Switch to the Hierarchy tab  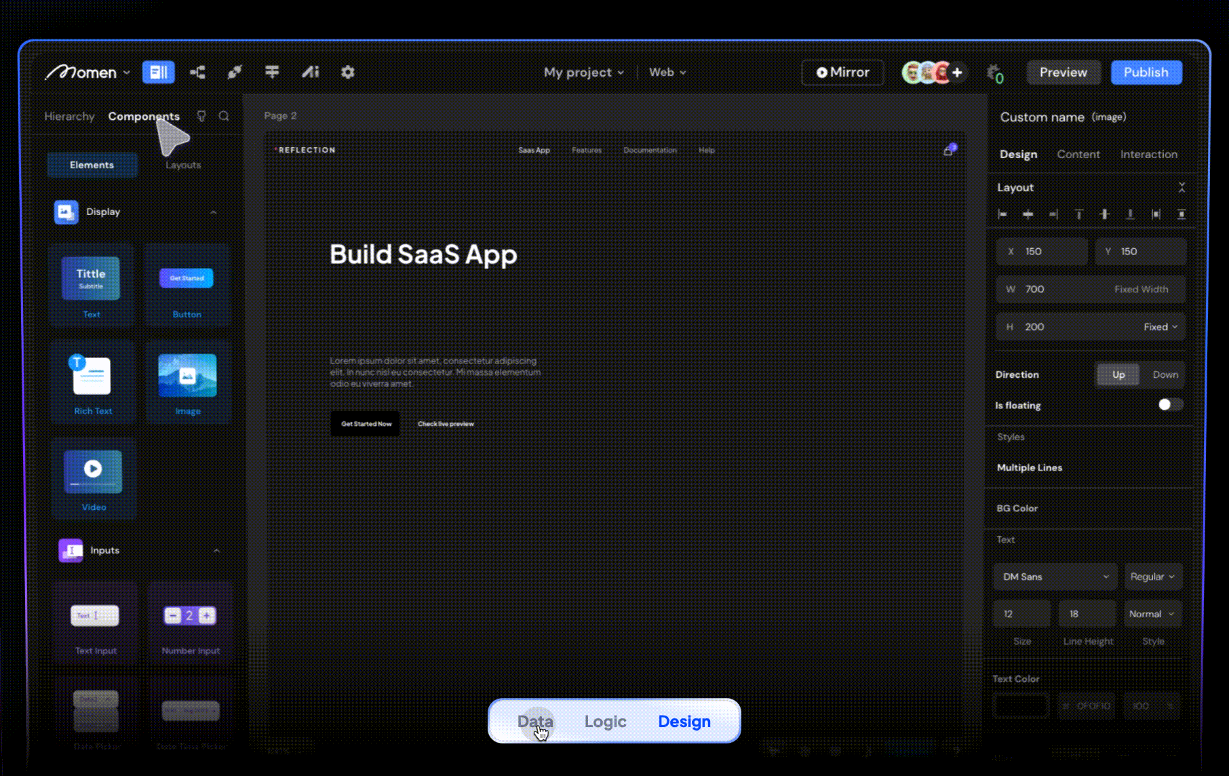click(69, 116)
